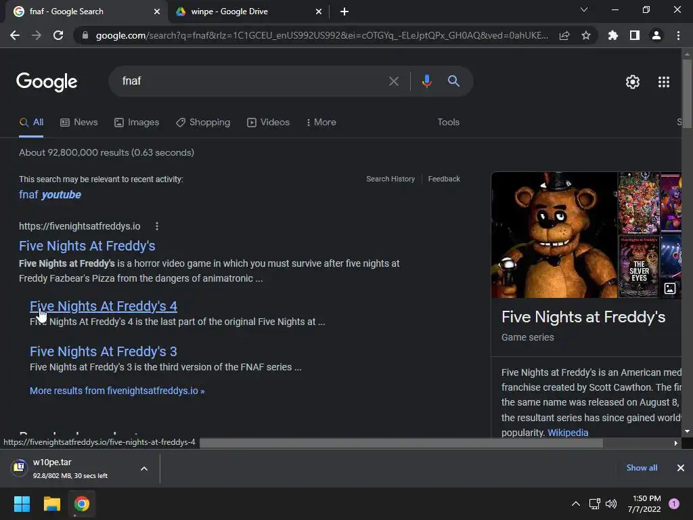Close the downloads bar
The width and height of the screenshot is (693, 520).
681,468
